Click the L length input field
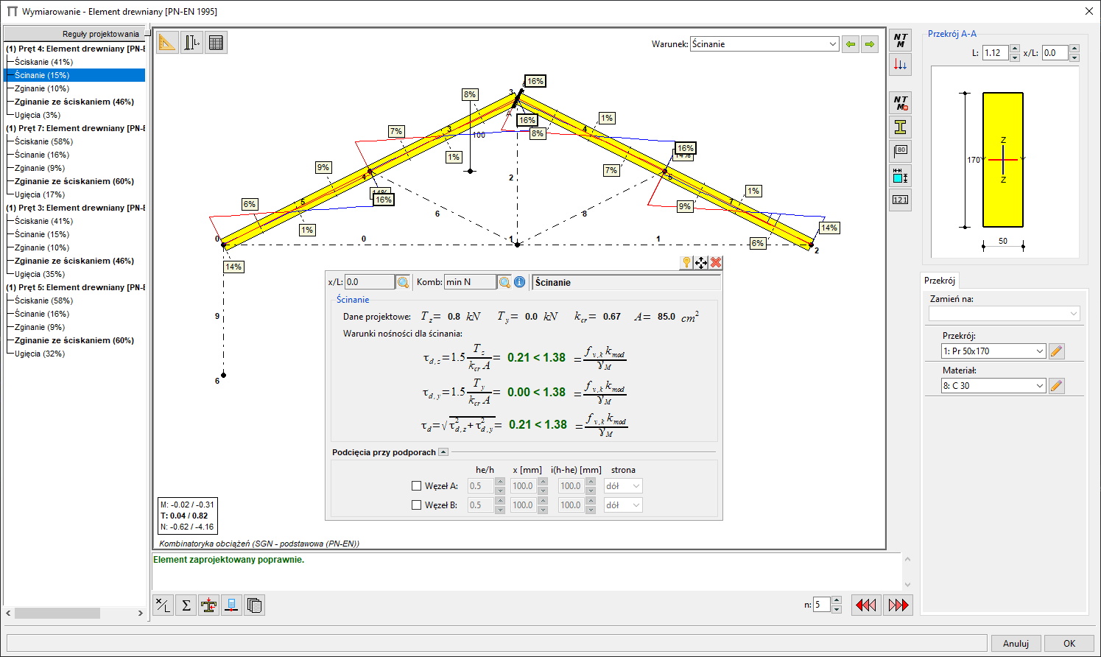Image resolution: width=1101 pixels, height=657 pixels. pyautogui.click(x=995, y=53)
